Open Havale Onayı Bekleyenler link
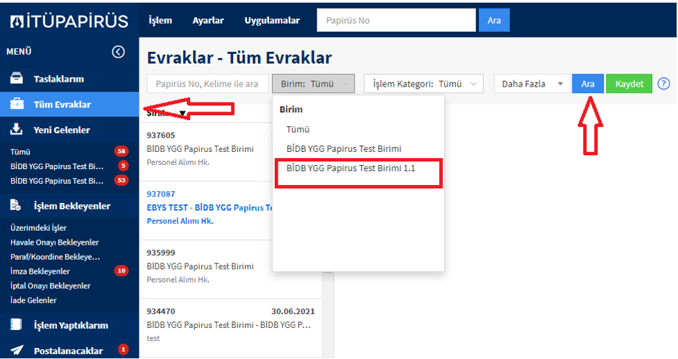This screenshot has width=678, height=359. 55,243
